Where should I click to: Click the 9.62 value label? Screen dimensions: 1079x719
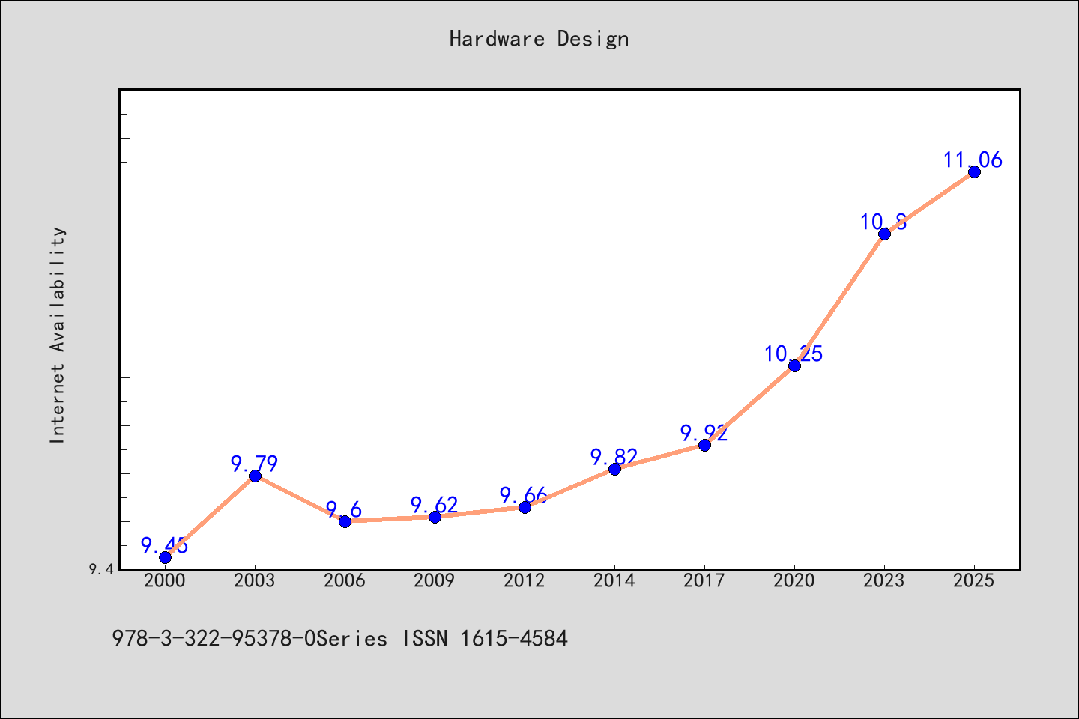[435, 505]
